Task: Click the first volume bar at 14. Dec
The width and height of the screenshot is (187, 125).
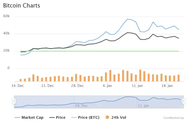Action: (21, 80)
